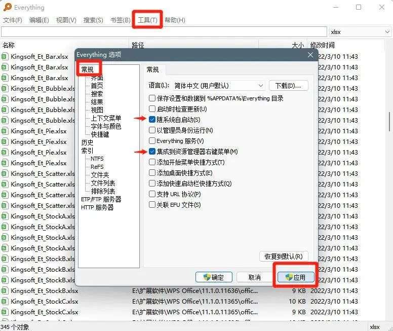Toggle 集成到资源管理器右键菜单(M)

coord(152,152)
